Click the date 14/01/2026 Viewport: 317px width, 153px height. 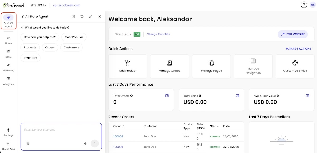231,136
